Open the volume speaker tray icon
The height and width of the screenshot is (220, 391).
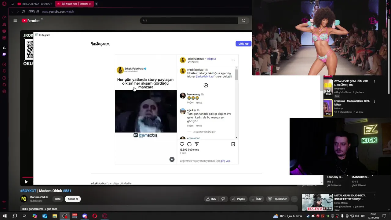[x=357, y=216]
